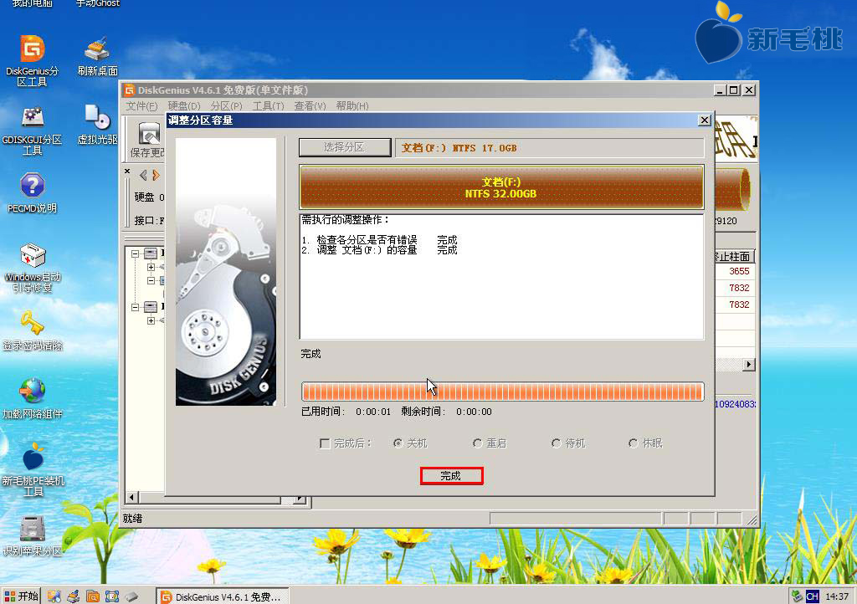Click the tree panel's left scroll arrow

click(131, 498)
